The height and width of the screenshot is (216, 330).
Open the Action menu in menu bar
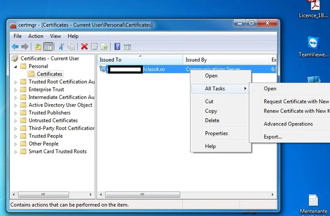(x=36, y=36)
